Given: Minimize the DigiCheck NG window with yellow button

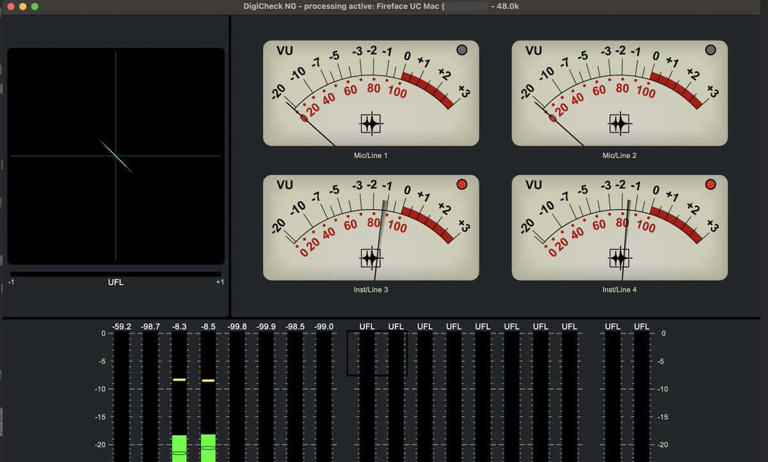Looking at the screenshot, I should pyautogui.click(x=23, y=6).
